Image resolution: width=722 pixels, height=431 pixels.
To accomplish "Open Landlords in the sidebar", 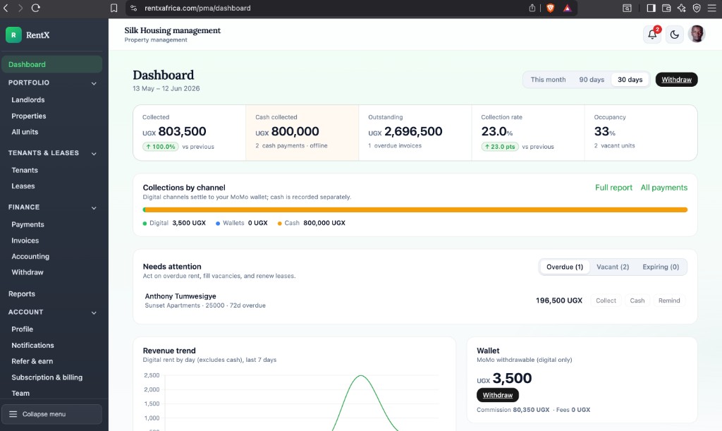I will (28, 99).
